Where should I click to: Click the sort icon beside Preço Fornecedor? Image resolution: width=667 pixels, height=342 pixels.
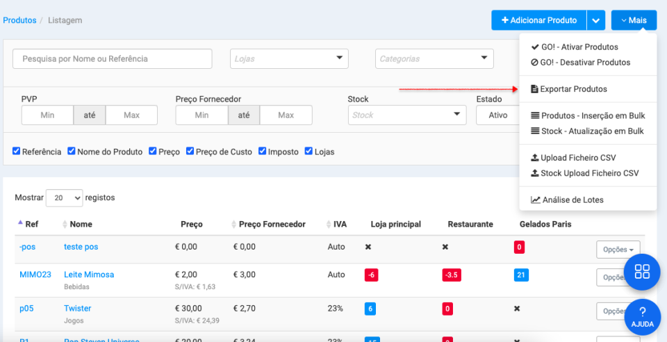tap(234, 225)
